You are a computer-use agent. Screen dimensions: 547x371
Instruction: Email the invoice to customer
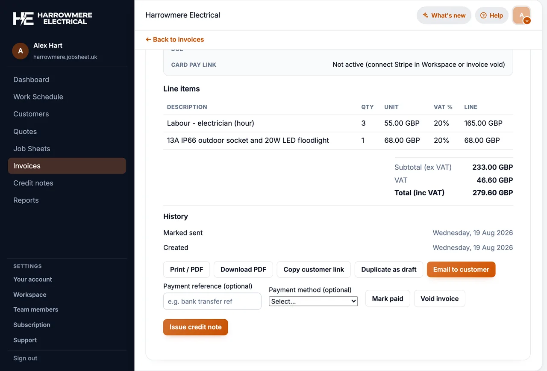tap(461, 269)
